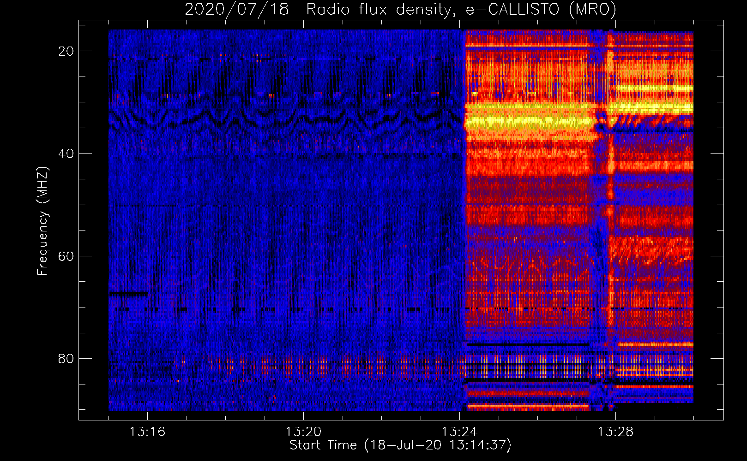Select the 13:28 time tick label
The height and width of the screenshot is (461, 747).
[x=615, y=431]
